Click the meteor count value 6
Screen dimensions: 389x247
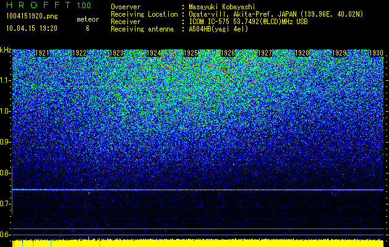(88, 28)
